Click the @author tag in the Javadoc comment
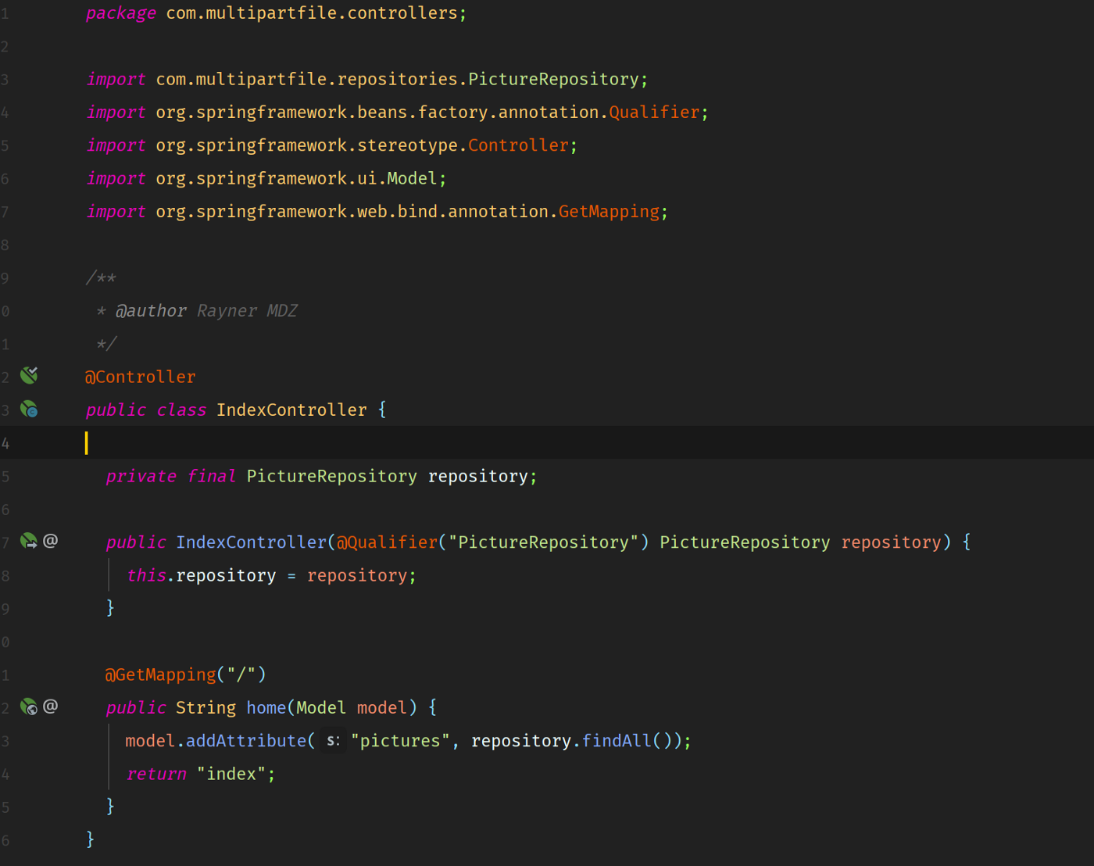The height and width of the screenshot is (866, 1094). [151, 311]
